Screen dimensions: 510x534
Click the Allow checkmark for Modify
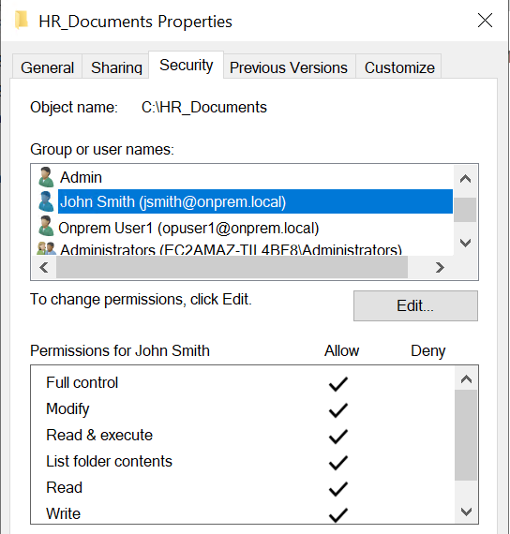click(338, 410)
